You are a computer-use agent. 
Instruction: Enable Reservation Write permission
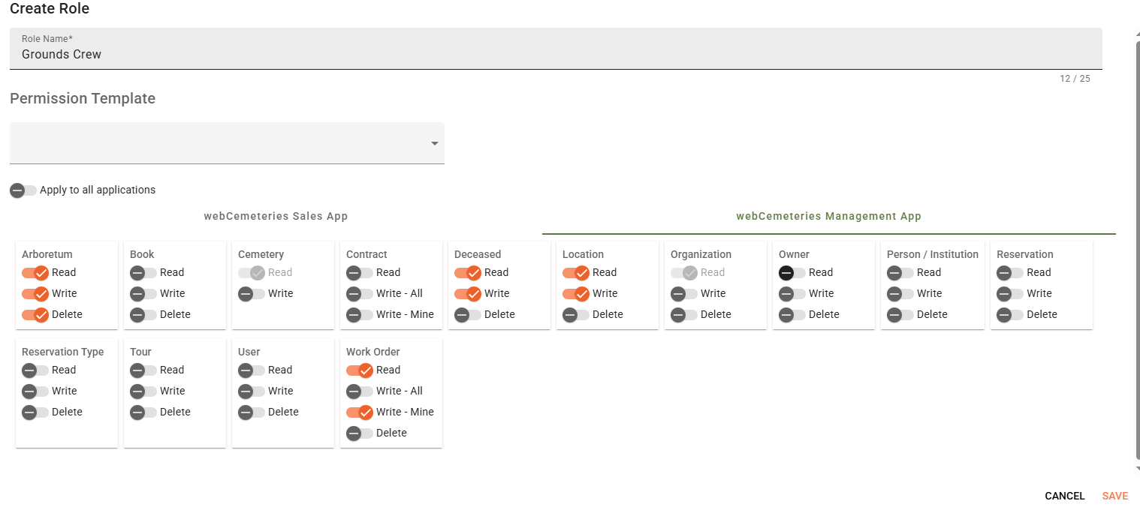(1009, 294)
